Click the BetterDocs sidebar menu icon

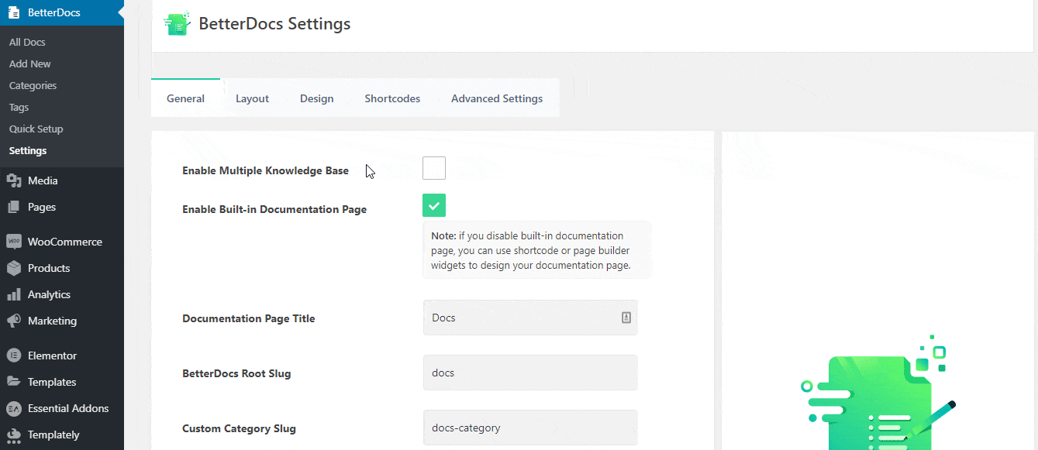[x=14, y=13]
